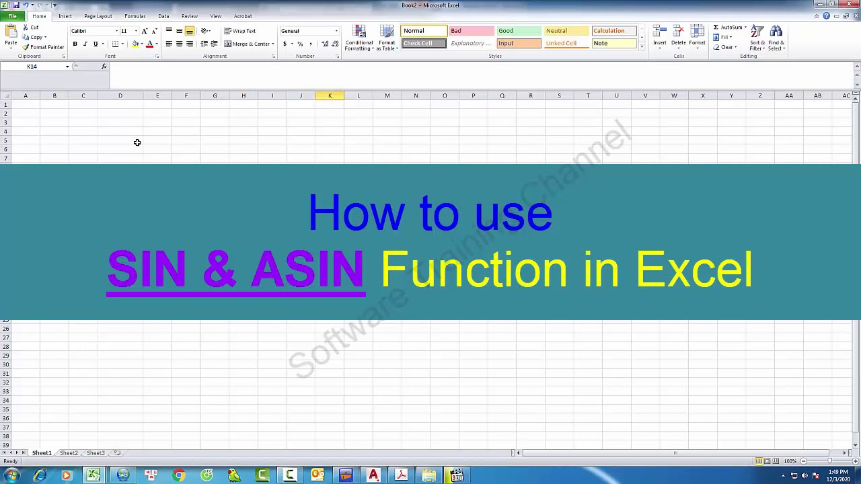Open Sort & Filter menu
Viewport: 861px width, 484px height.
pos(757,38)
